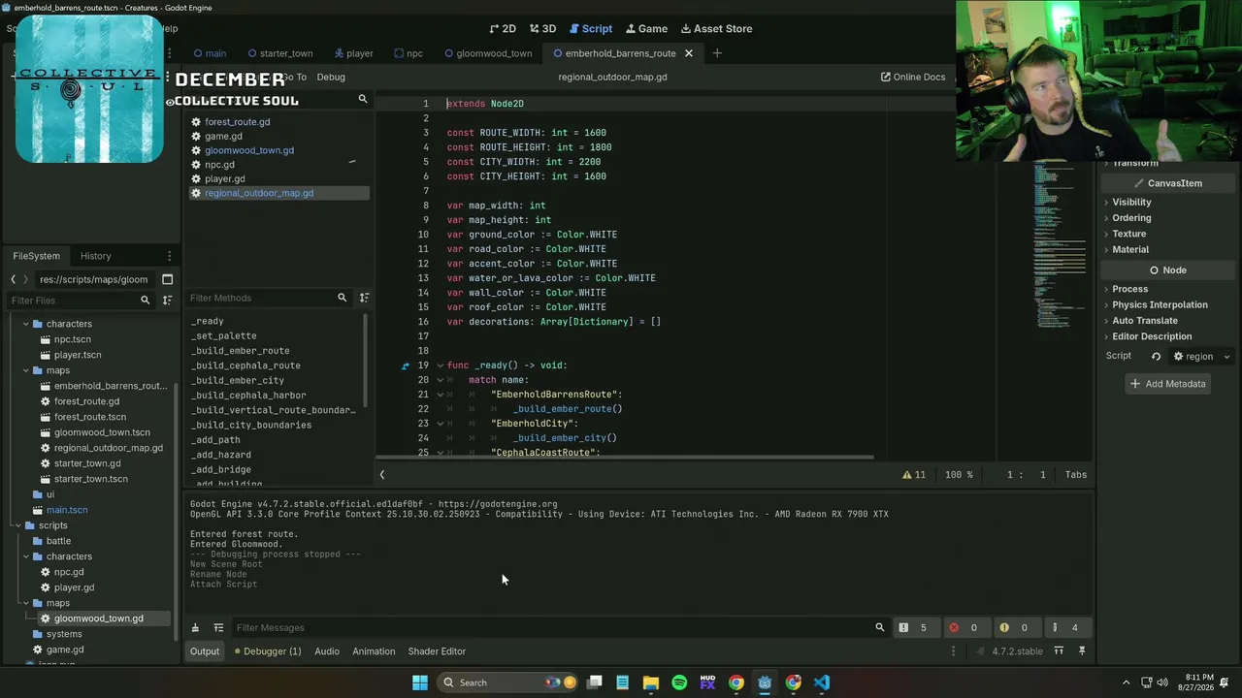Toggle alphabetical sorting of the methods list

pos(364,298)
